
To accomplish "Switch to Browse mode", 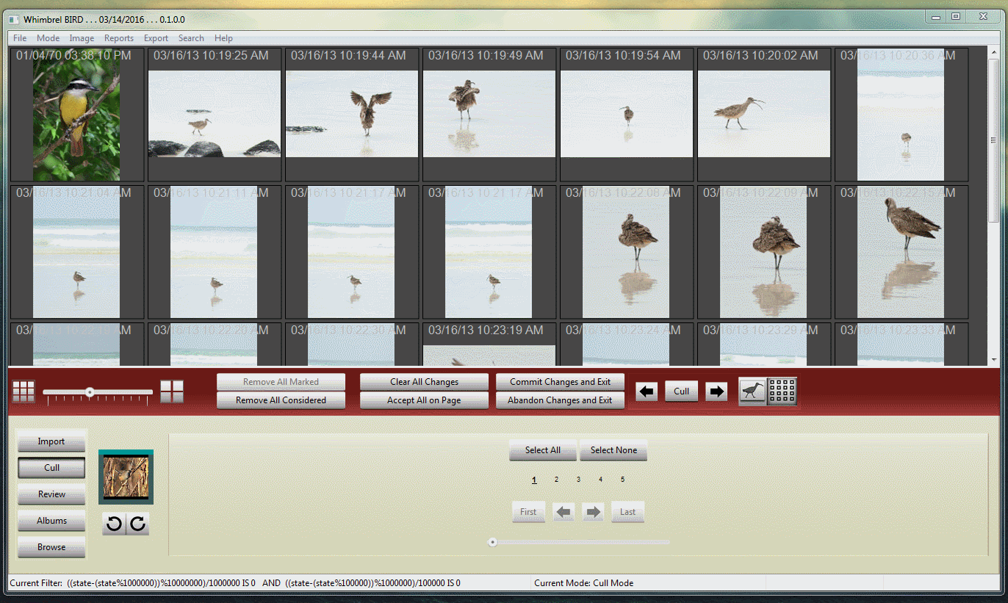I will tap(51, 547).
